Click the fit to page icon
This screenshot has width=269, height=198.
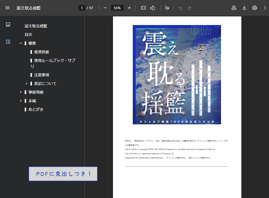pyautogui.click(x=143, y=8)
